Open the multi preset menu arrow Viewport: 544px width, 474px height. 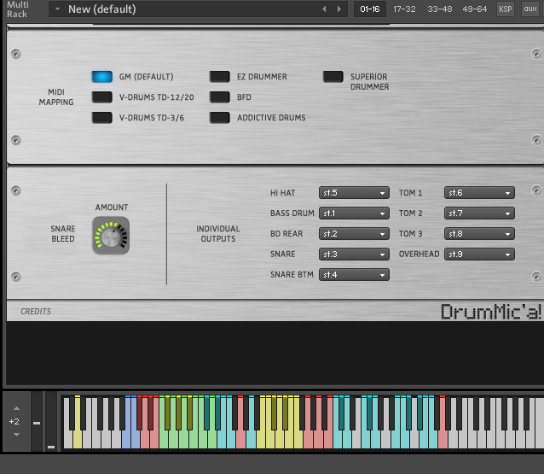tap(56, 9)
